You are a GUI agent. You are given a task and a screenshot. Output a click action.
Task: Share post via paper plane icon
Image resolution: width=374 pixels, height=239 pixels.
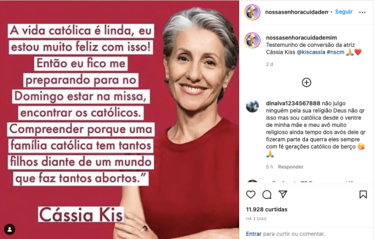point(283,194)
